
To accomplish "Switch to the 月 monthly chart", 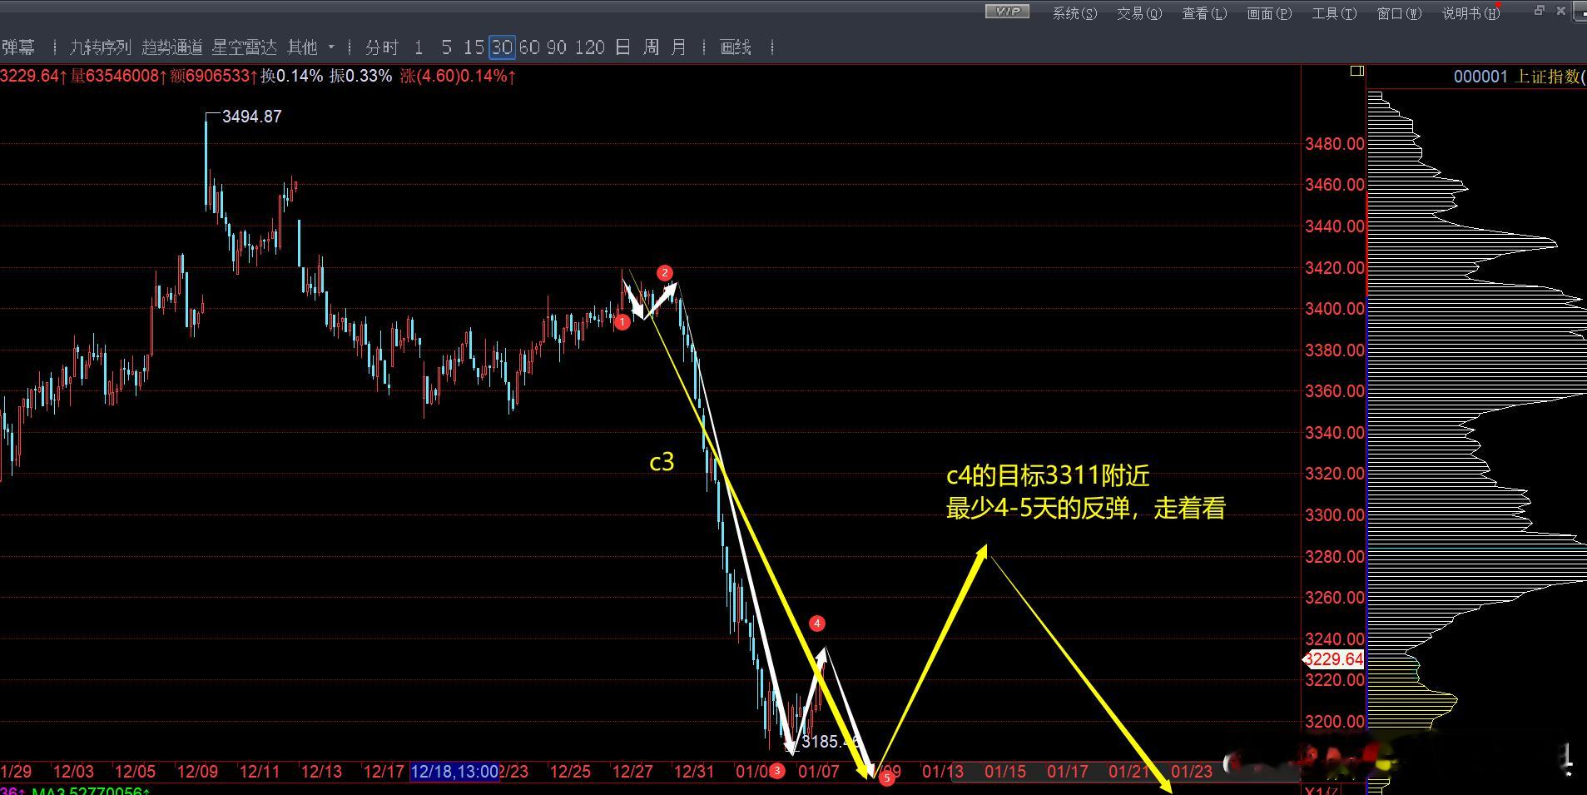I will point(679,47).
